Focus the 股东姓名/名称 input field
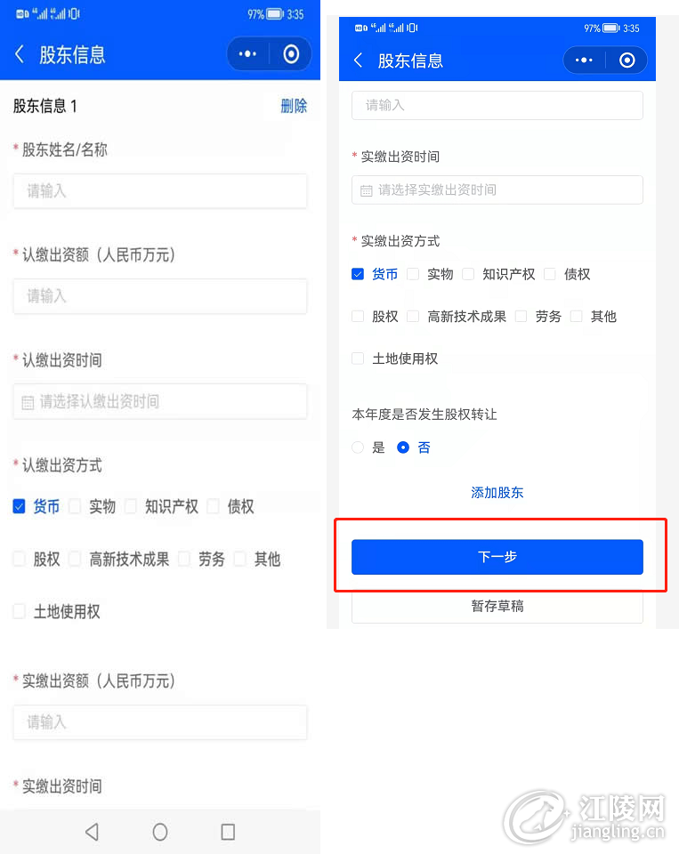 click(159, 190)
